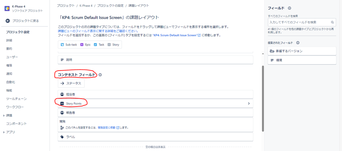Open ツールチェーン settings page

[x=16, y=99]
